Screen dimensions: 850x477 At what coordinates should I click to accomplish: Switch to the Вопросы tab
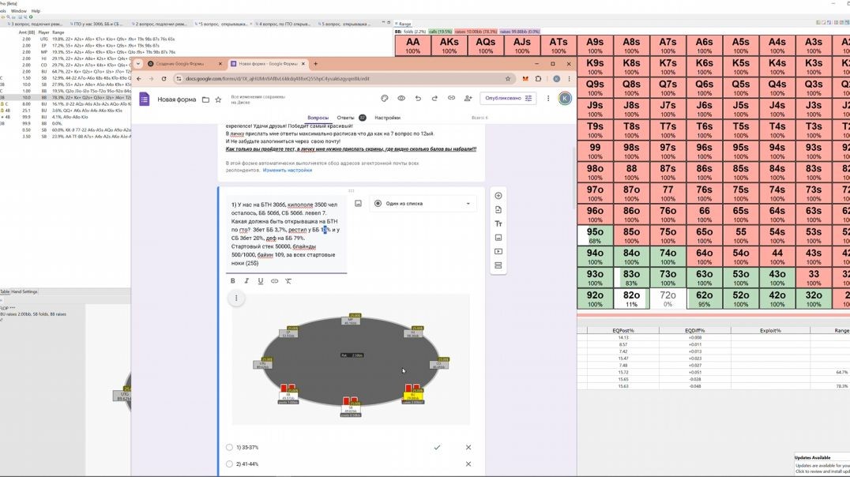click(318, 118)
